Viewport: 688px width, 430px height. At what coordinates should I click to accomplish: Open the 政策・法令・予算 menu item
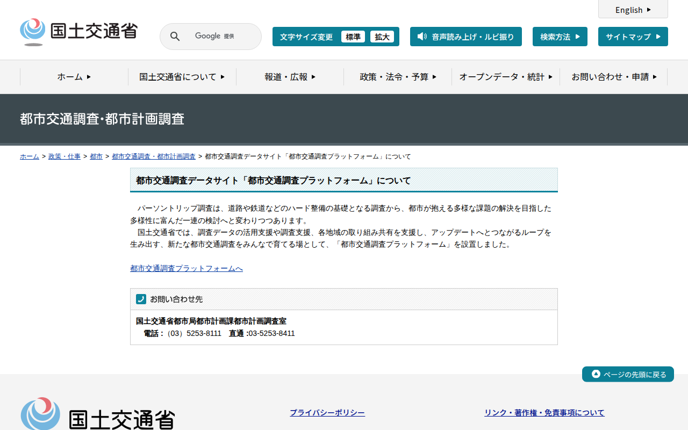coord(398,77)
